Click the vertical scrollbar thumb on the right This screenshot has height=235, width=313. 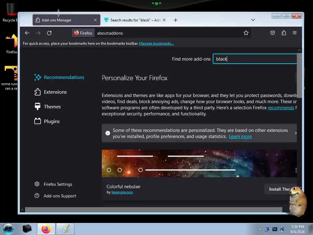(x=299, y=75)
